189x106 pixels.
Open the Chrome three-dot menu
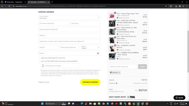[187, 6]
